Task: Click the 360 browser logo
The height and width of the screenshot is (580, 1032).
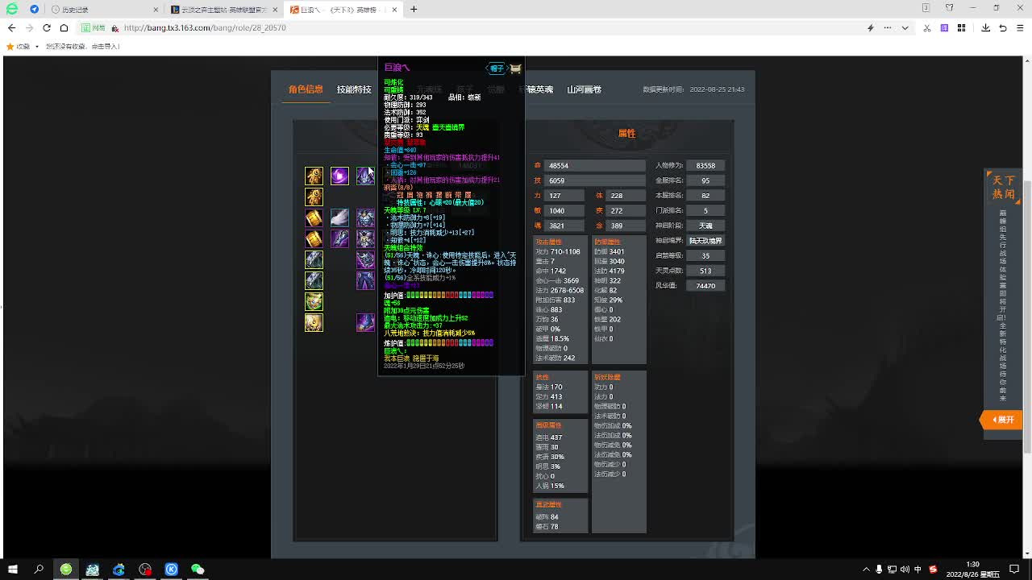Action: 11,10
